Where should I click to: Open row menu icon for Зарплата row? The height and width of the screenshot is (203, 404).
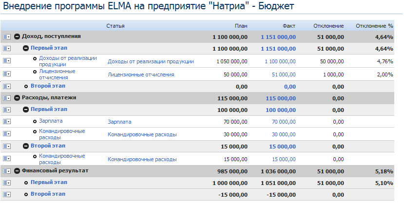(7, 121)
